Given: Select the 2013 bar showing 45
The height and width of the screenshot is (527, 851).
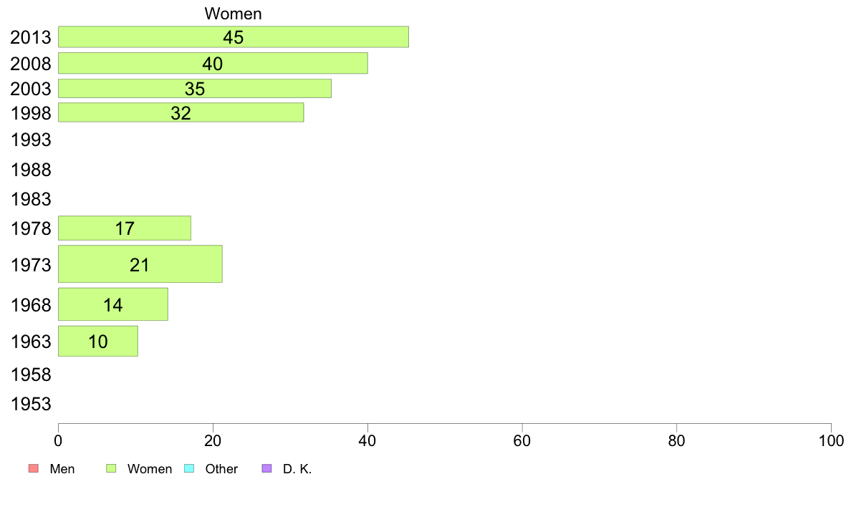Looking at the screenshot, I should coord(234,37).
